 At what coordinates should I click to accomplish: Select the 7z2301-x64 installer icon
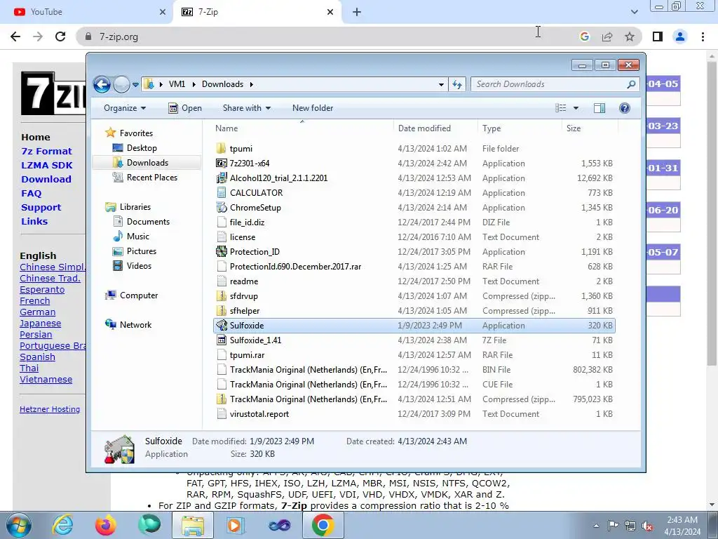(221, 163)
